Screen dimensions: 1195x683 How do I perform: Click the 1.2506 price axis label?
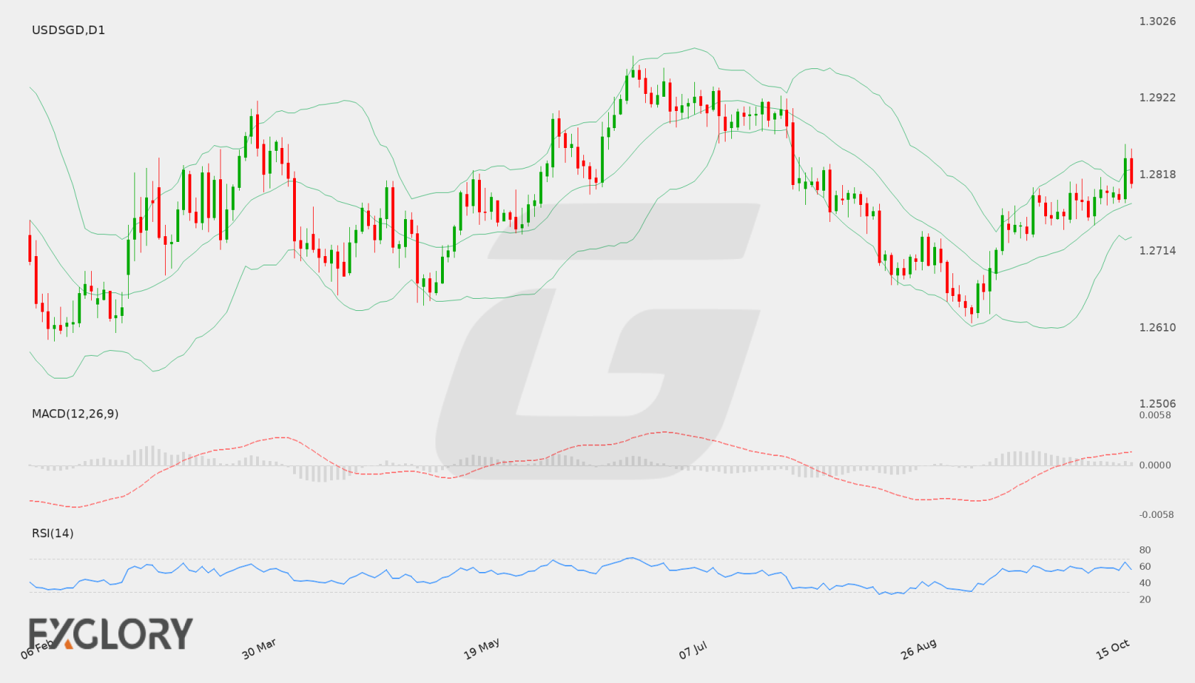coord(1157,403)
